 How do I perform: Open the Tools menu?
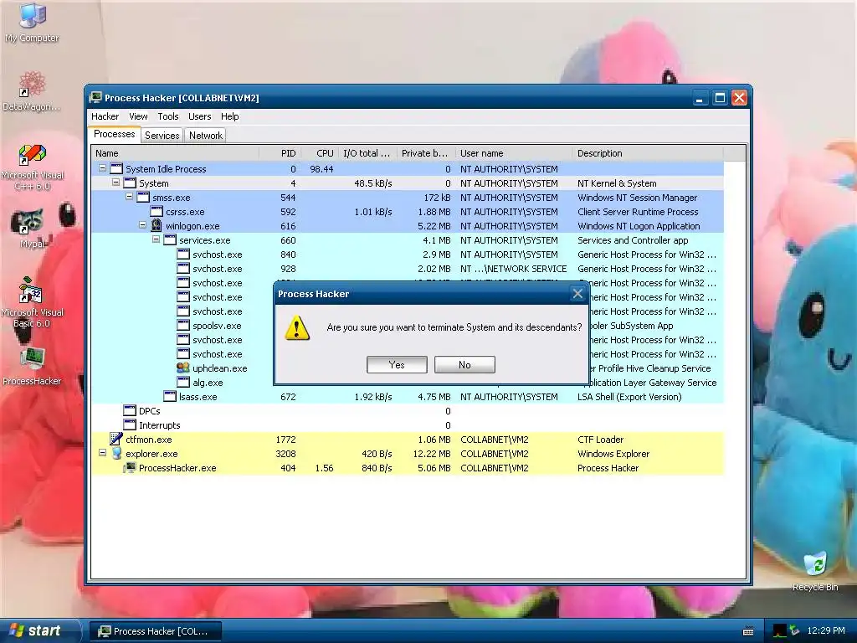click(x=168, y=116)
